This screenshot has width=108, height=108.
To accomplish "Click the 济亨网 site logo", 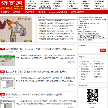I will coord(12,5).
